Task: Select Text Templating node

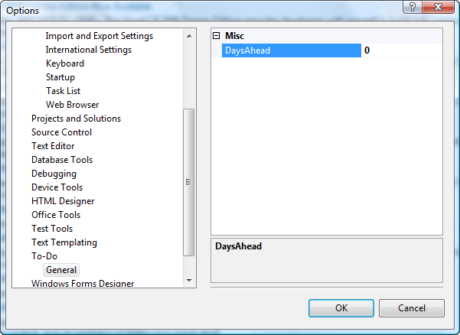Action: point(64,242)
